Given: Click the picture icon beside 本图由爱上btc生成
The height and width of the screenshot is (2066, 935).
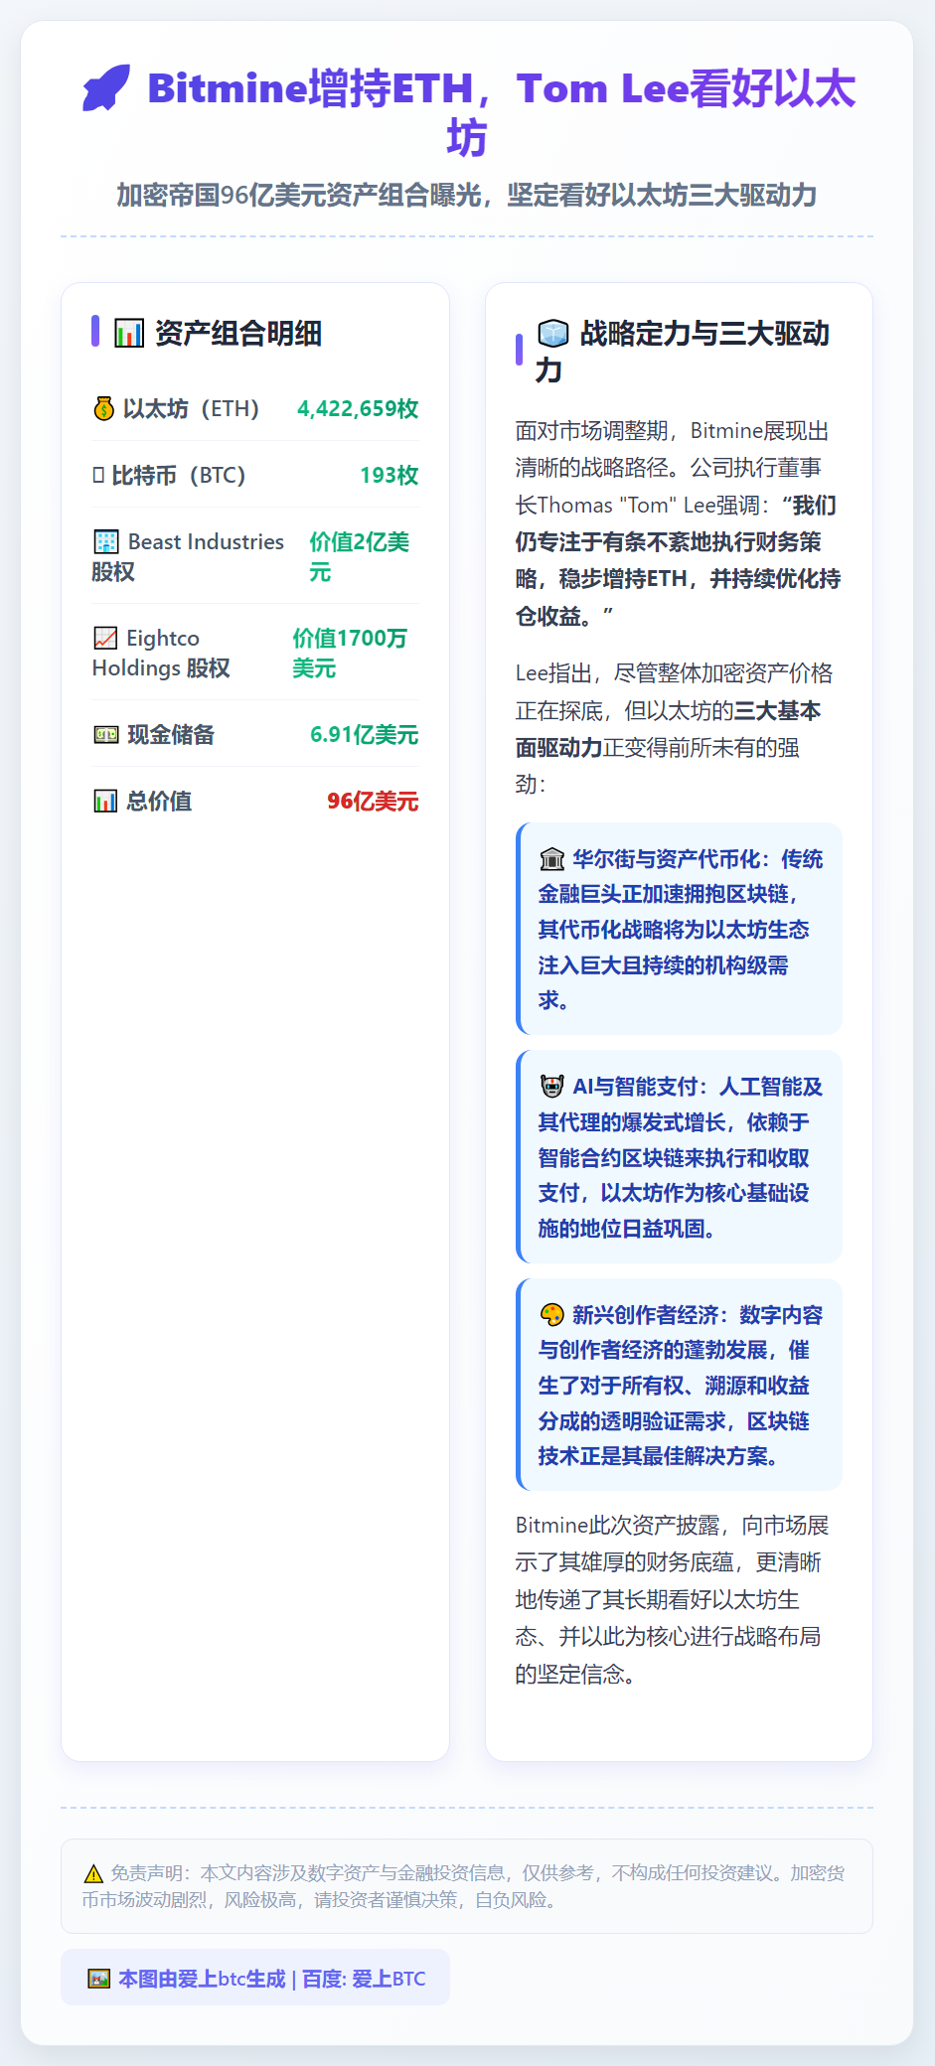Looking at the screenshot, I should (x=98, y=1979).
